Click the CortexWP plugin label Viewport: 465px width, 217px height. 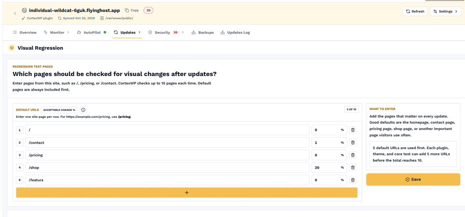click(x=37, y=18)
